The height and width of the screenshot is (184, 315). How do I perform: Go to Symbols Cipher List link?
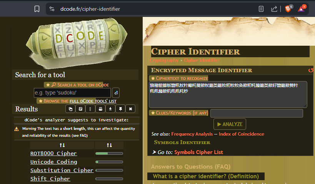(198, 152)
